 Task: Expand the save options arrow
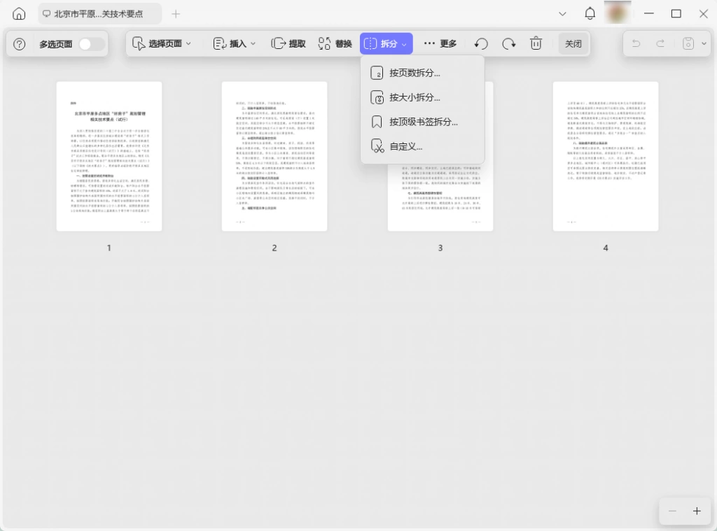pyautogui.click(x=704, y=43)
